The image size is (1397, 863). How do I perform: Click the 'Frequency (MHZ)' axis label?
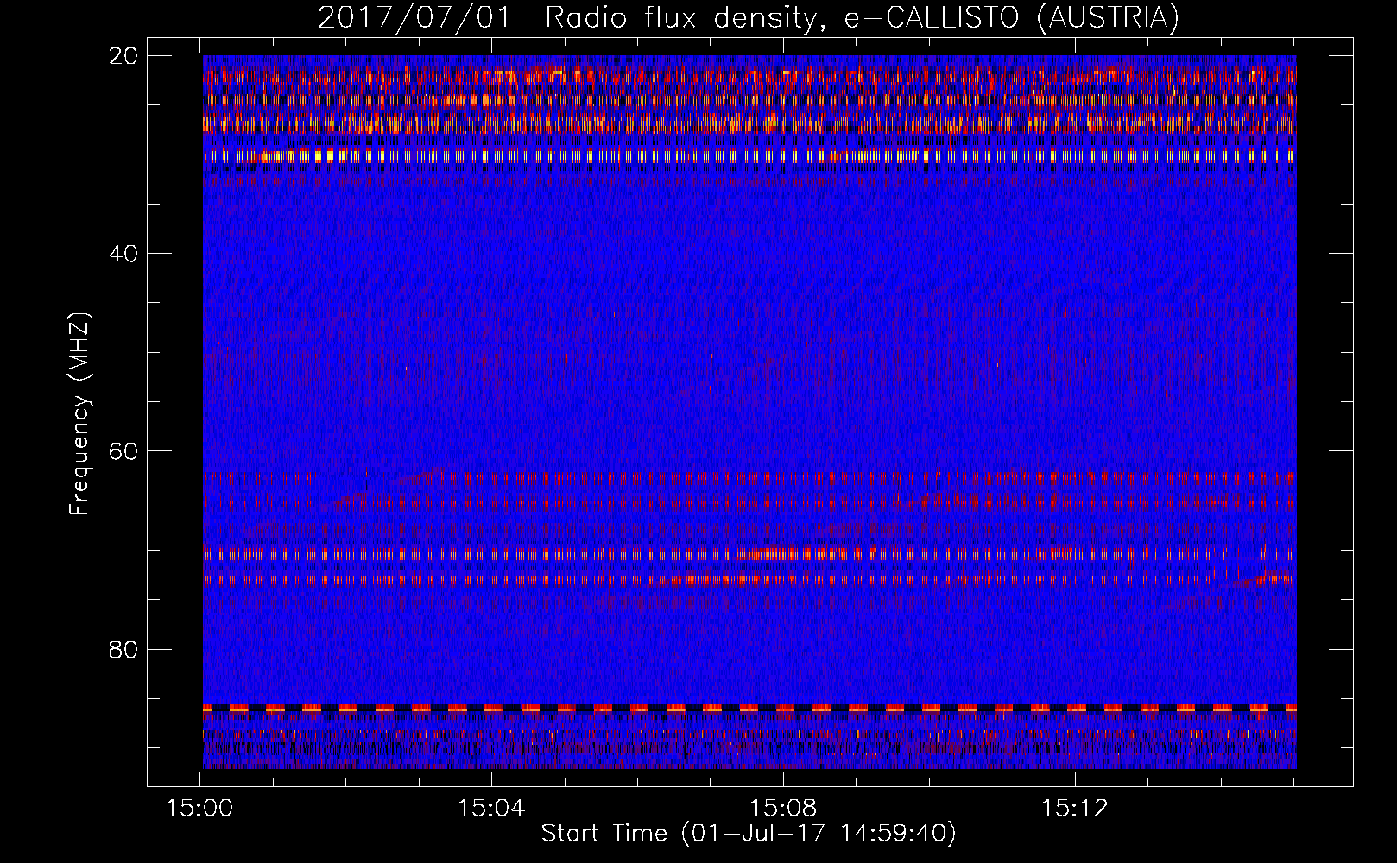79,414
